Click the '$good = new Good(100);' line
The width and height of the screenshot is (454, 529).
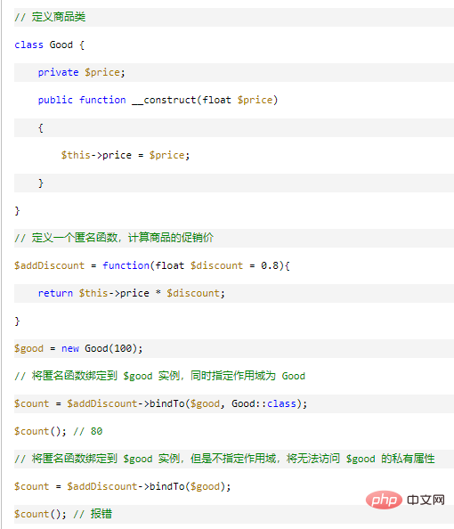click(78, 348)
